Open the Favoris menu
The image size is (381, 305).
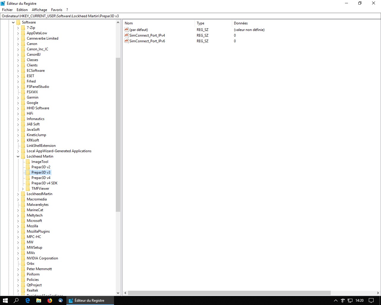(57, 10)
